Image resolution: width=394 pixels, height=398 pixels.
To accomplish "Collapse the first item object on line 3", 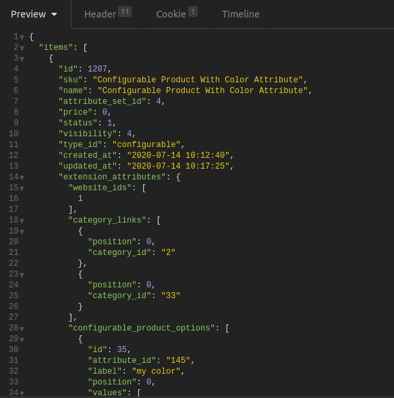I will (x=22, y=59).
